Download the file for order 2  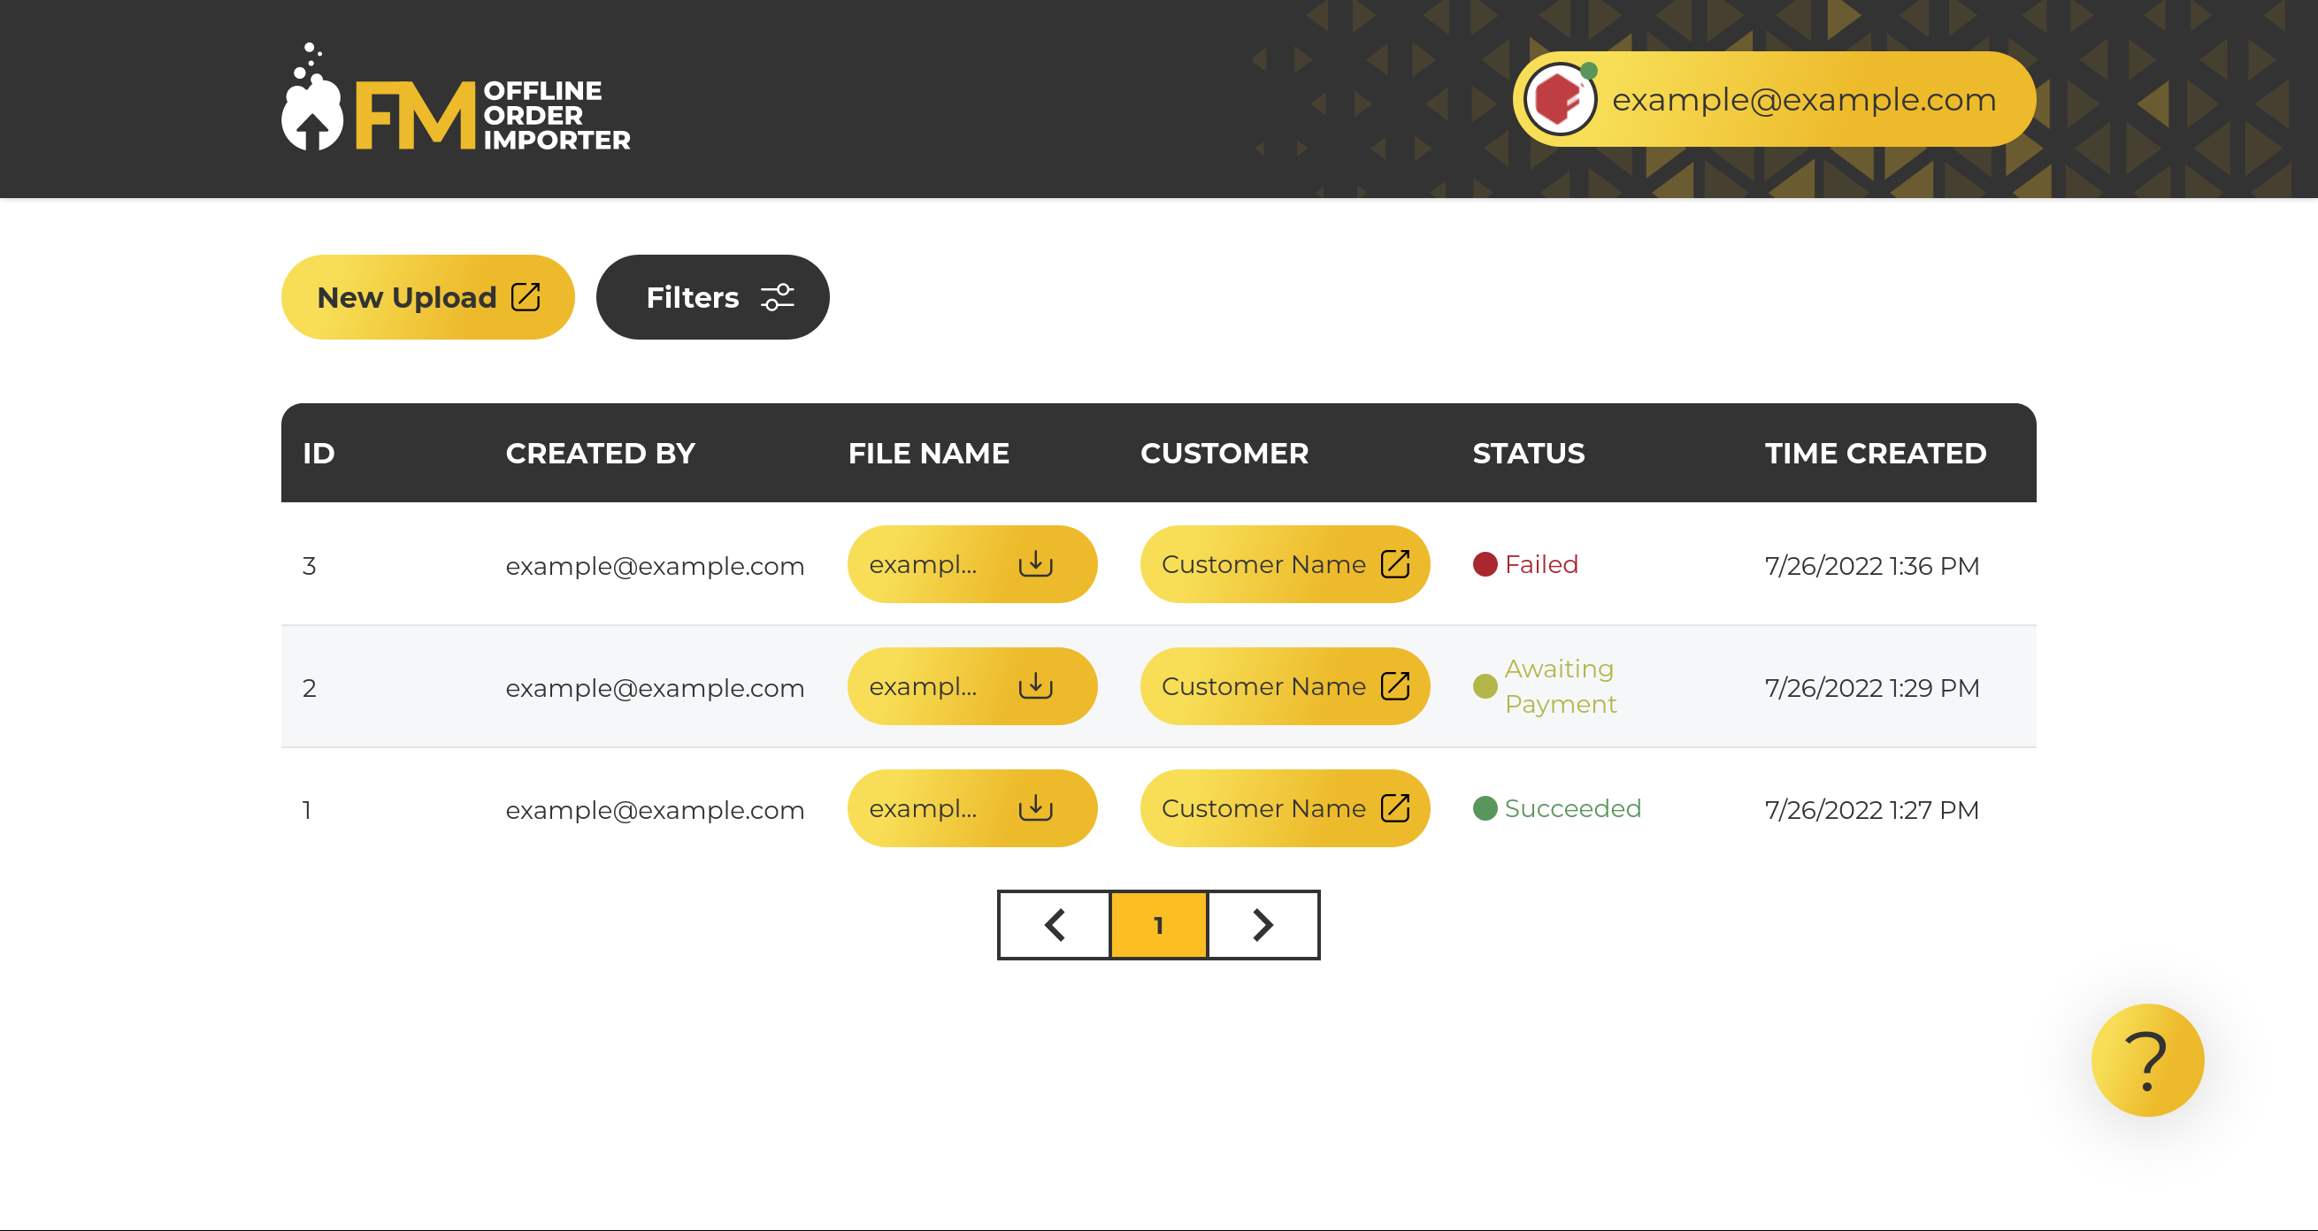[x=971, y=686]
